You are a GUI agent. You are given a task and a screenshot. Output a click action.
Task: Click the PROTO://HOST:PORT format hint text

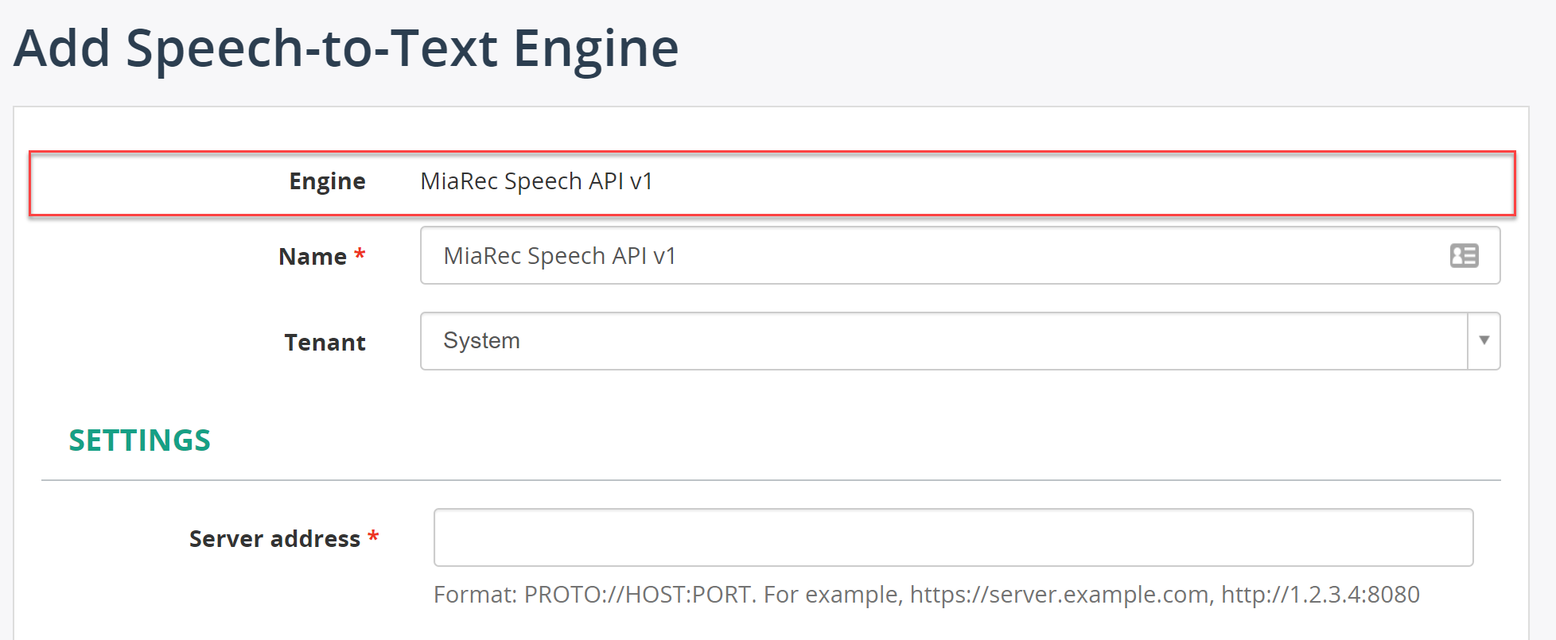coord(638,595)
